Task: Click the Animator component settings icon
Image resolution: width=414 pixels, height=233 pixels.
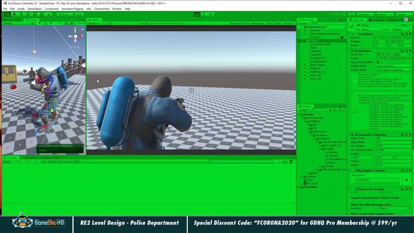Action: 410,50
